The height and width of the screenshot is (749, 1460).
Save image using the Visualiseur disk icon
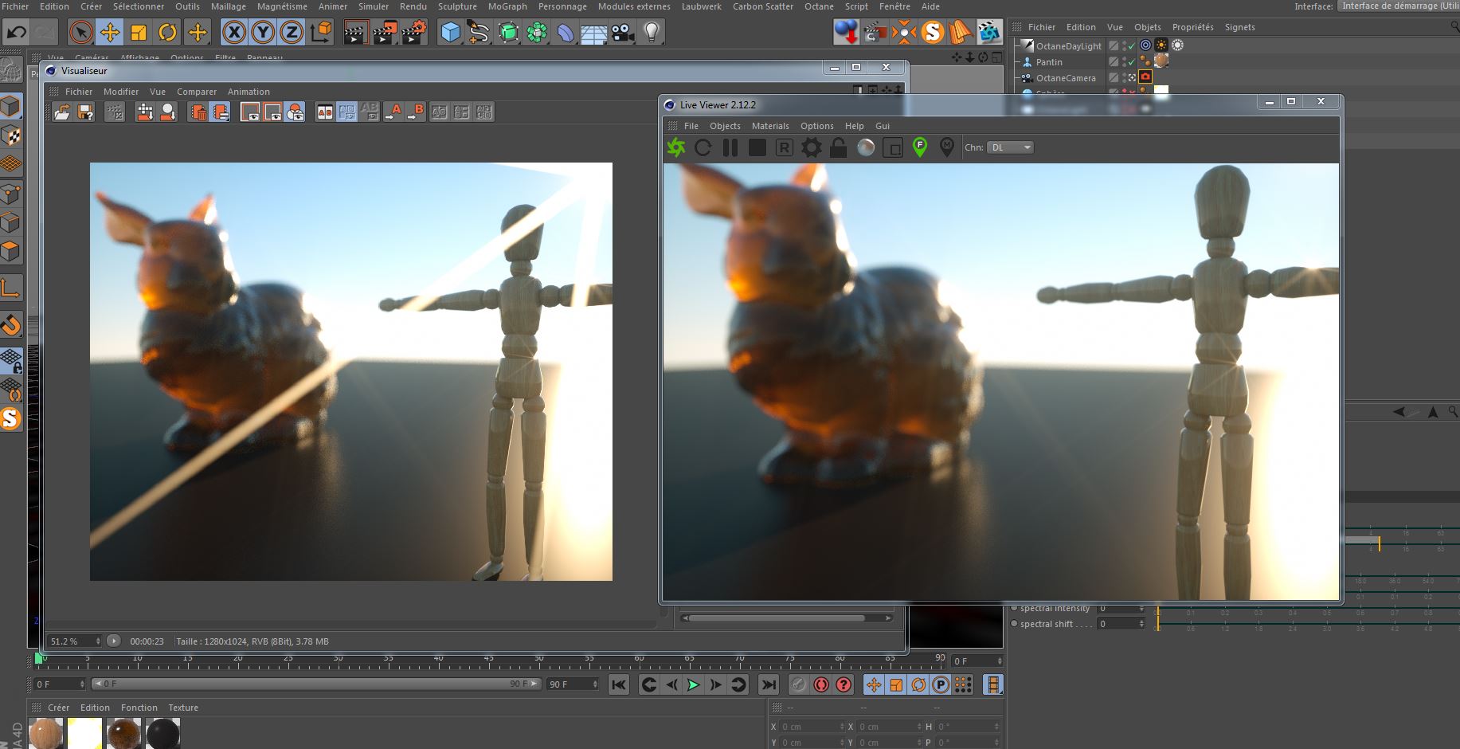(85, 112)
